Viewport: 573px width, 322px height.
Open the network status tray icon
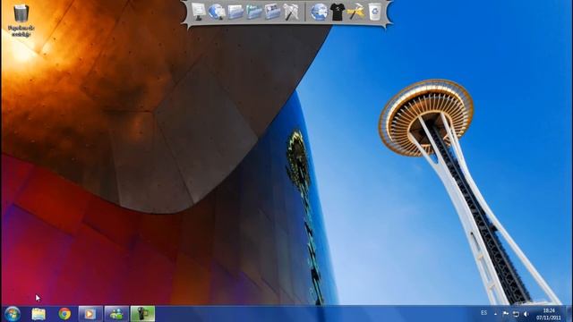click(x=516, y=314)
